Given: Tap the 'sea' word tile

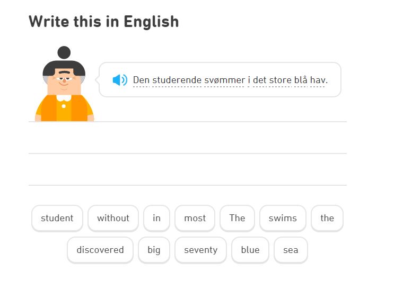Looking at the screenshot, I should 291,250.
